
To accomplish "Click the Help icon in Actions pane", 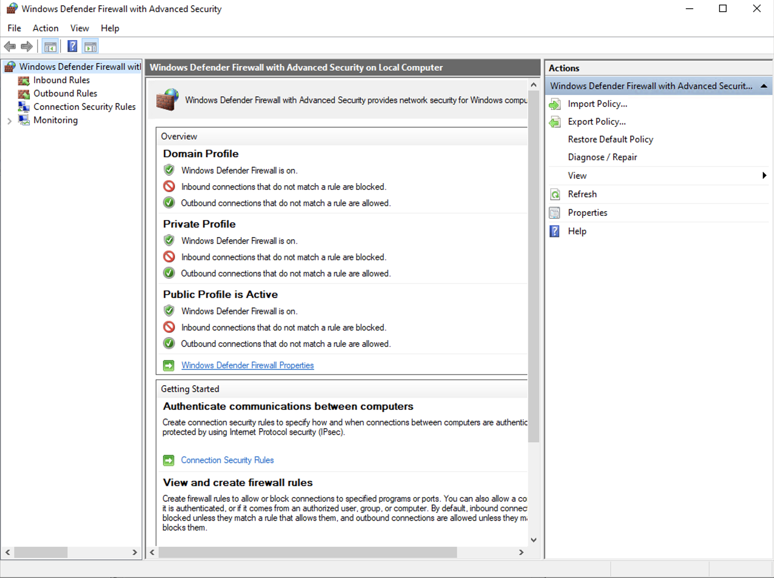I will coord(555,231).
